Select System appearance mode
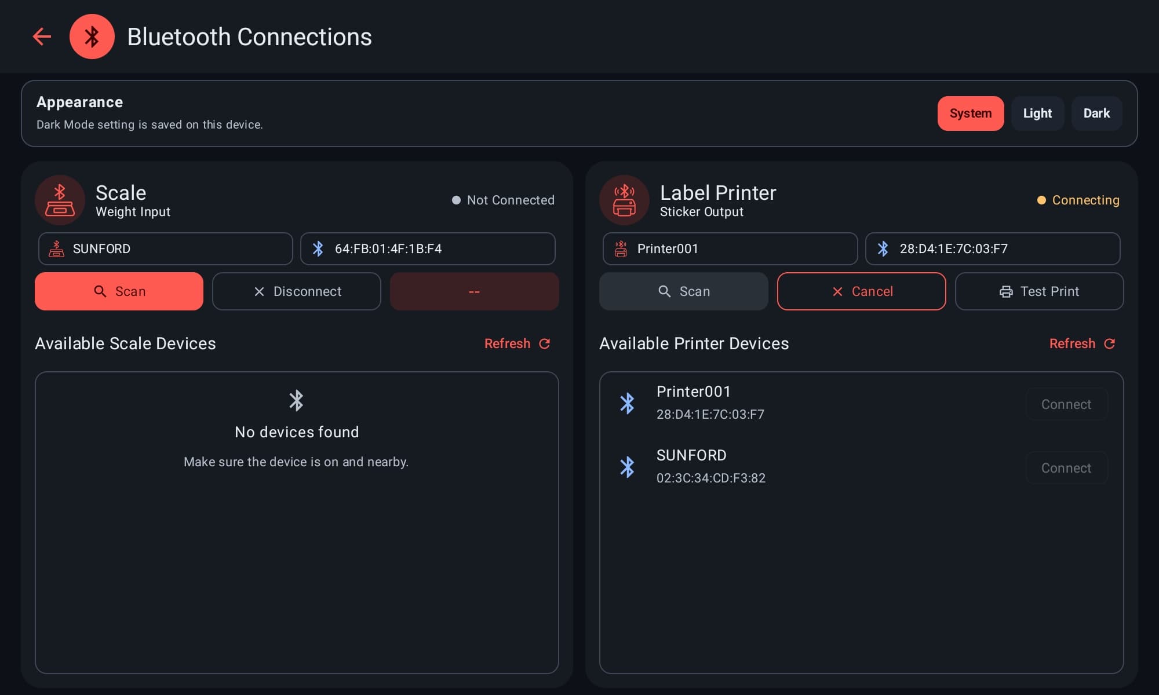The width and height of the screenshot is (1159, 695). 971,114
